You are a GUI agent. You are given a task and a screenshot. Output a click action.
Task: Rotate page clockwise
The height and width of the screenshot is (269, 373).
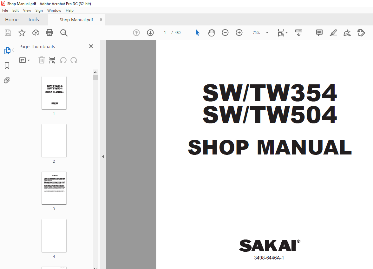click(x=74, y=60)
